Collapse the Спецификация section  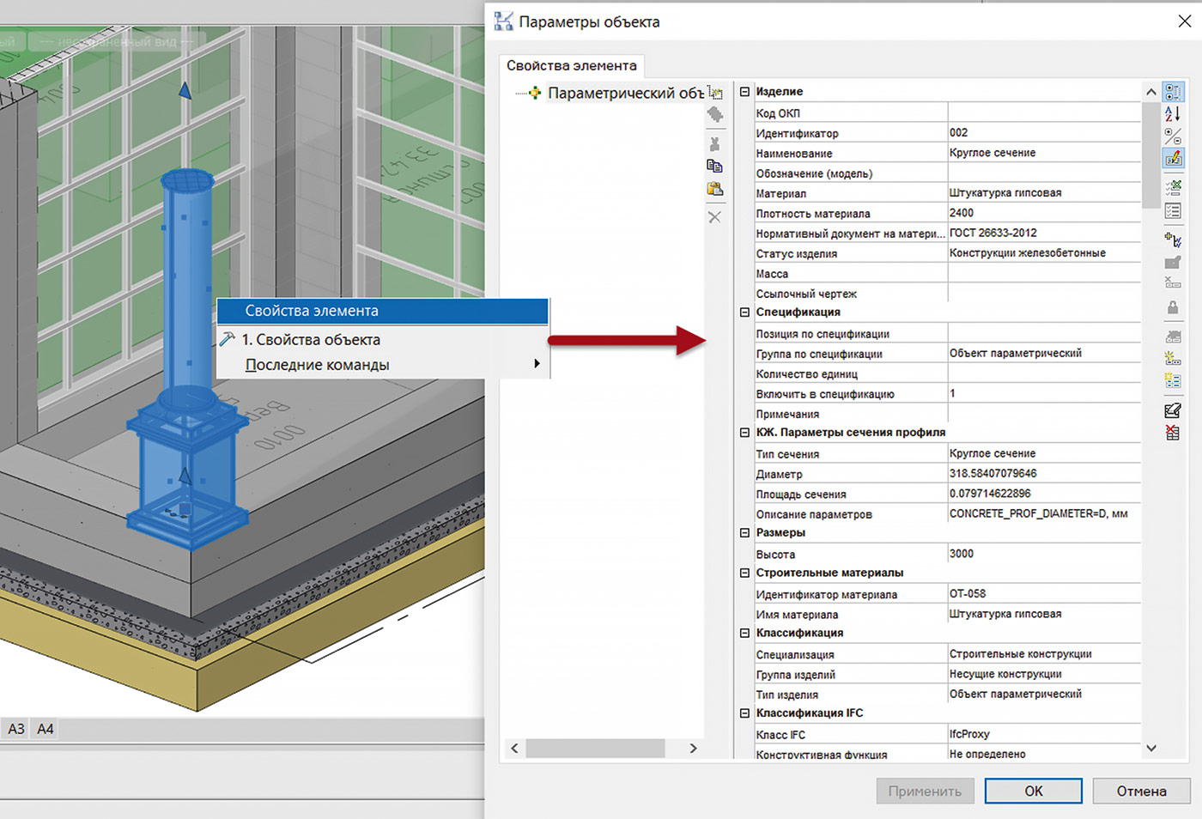click(x=744, y=312)
